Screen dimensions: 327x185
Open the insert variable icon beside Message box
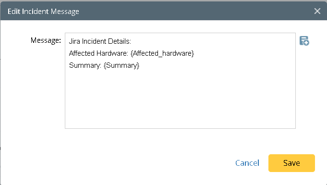(304, 41)
